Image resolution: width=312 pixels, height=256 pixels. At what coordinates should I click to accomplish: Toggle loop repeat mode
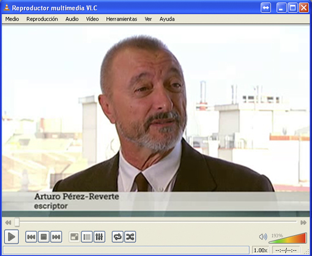point(117,237)
